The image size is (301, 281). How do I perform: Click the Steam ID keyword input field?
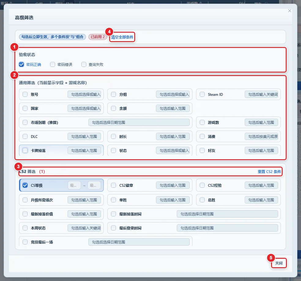[x=261, y=94]
